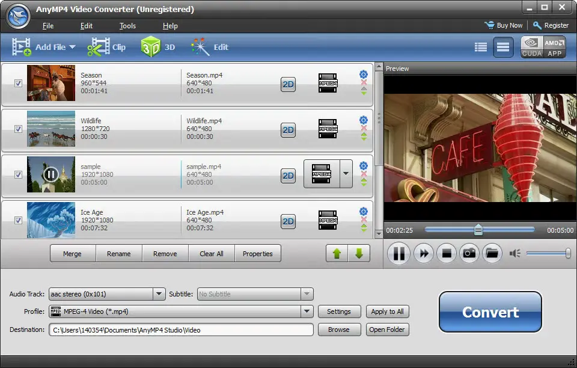Open the Audio Track dropdown

click(159, 294)
